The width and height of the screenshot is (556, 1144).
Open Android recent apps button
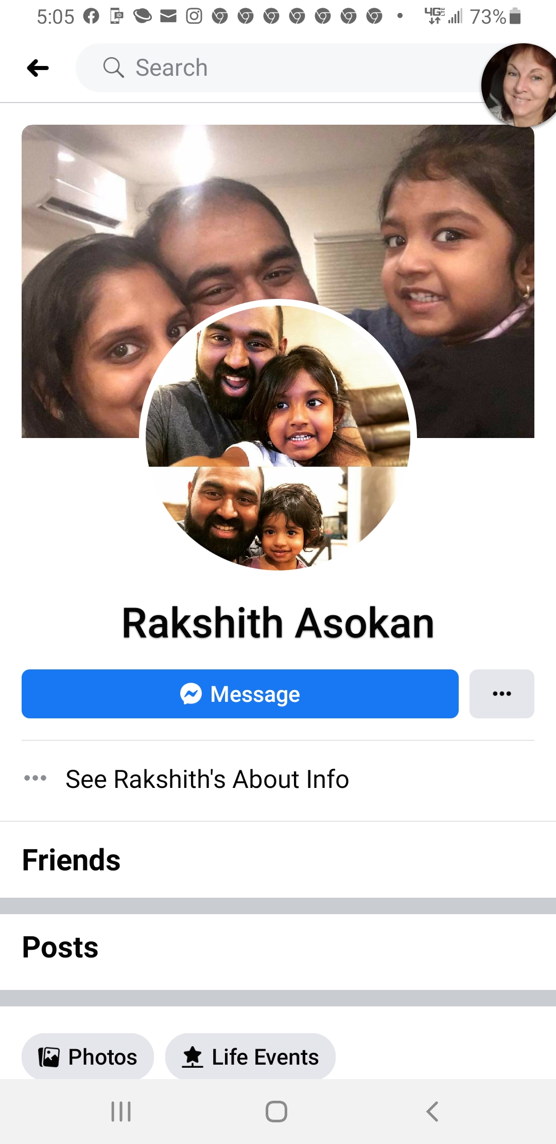click(121, 1112)
